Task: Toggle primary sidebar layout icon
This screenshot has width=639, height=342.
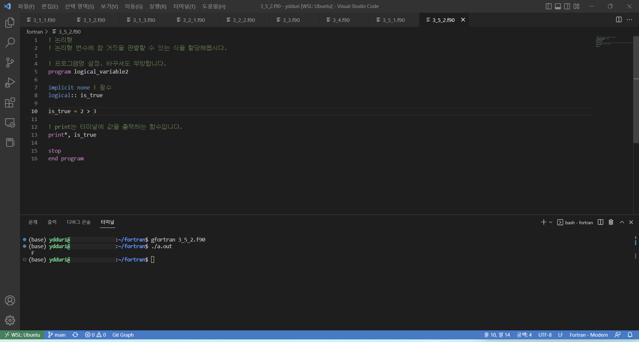Action: tap(549, 6)
